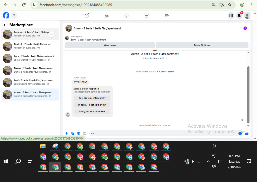This screenshot has width=257, height=182.
Task: Record a voice clip with microphone icon
Action: 67,133
